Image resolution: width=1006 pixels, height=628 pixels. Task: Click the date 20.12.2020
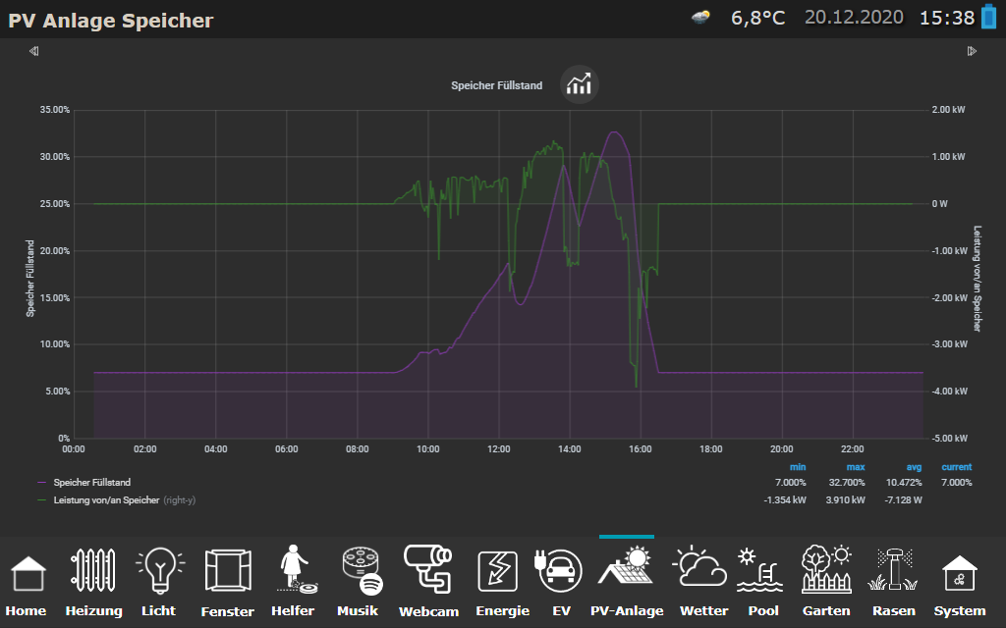pos(854,18)
